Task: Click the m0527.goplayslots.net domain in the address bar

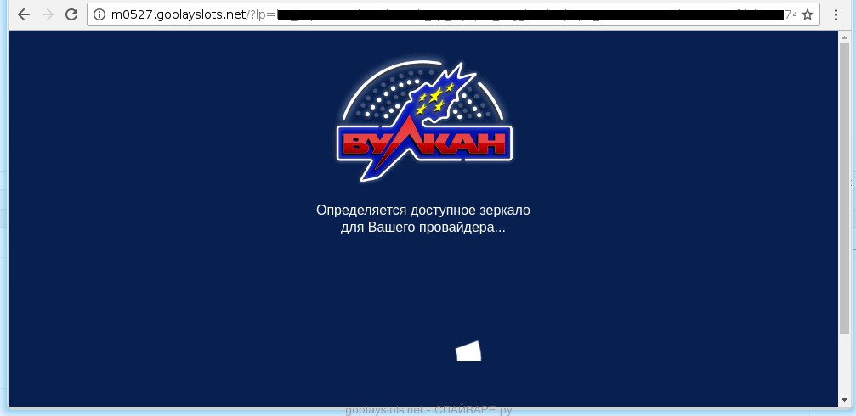Action: coord(179,14)
